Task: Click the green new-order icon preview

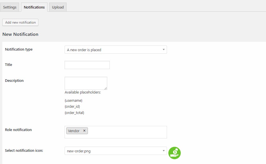Action: point(175,153)
